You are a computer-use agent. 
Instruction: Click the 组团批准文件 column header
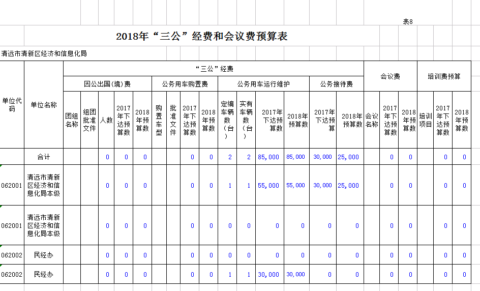(x=89, y=120)
